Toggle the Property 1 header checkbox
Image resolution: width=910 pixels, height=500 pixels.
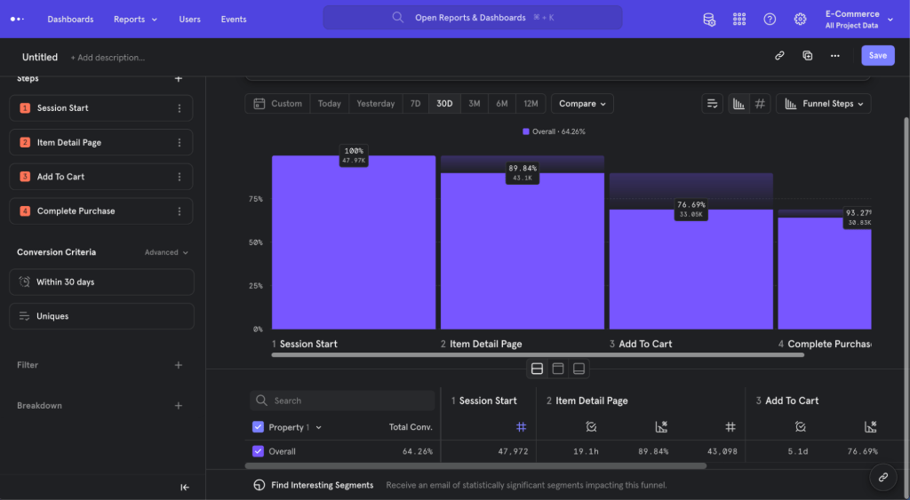pos(259,427)
